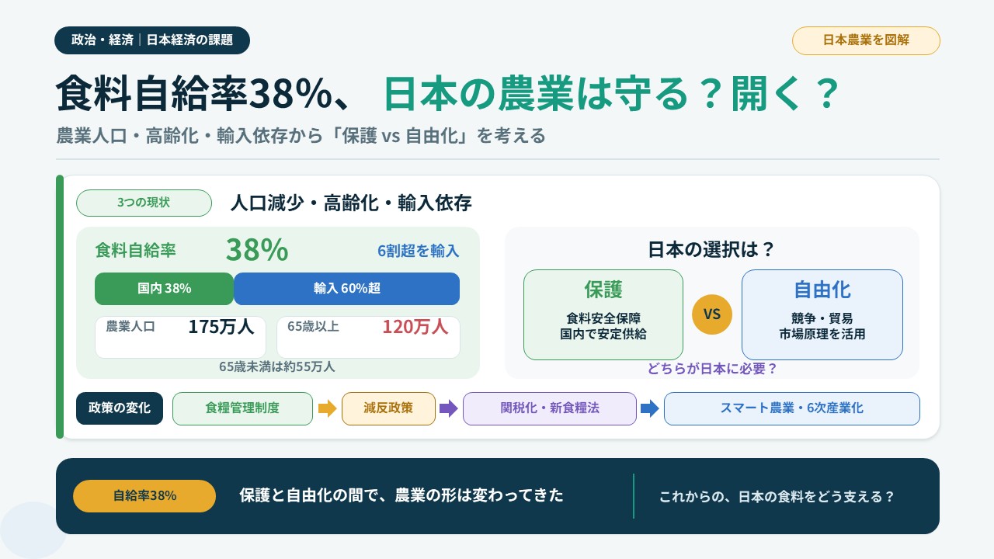
Task: Select the スマート農業・6次産業化 step box
Action: [x=792, y=408]
